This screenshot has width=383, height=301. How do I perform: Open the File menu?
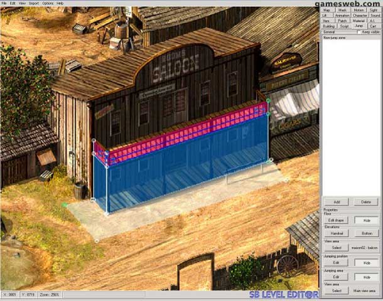4,3
